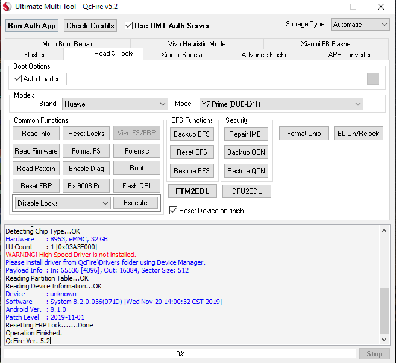Click the Format Chip button
The height and width of the screenshot is (363, 396).
(304, 134)
